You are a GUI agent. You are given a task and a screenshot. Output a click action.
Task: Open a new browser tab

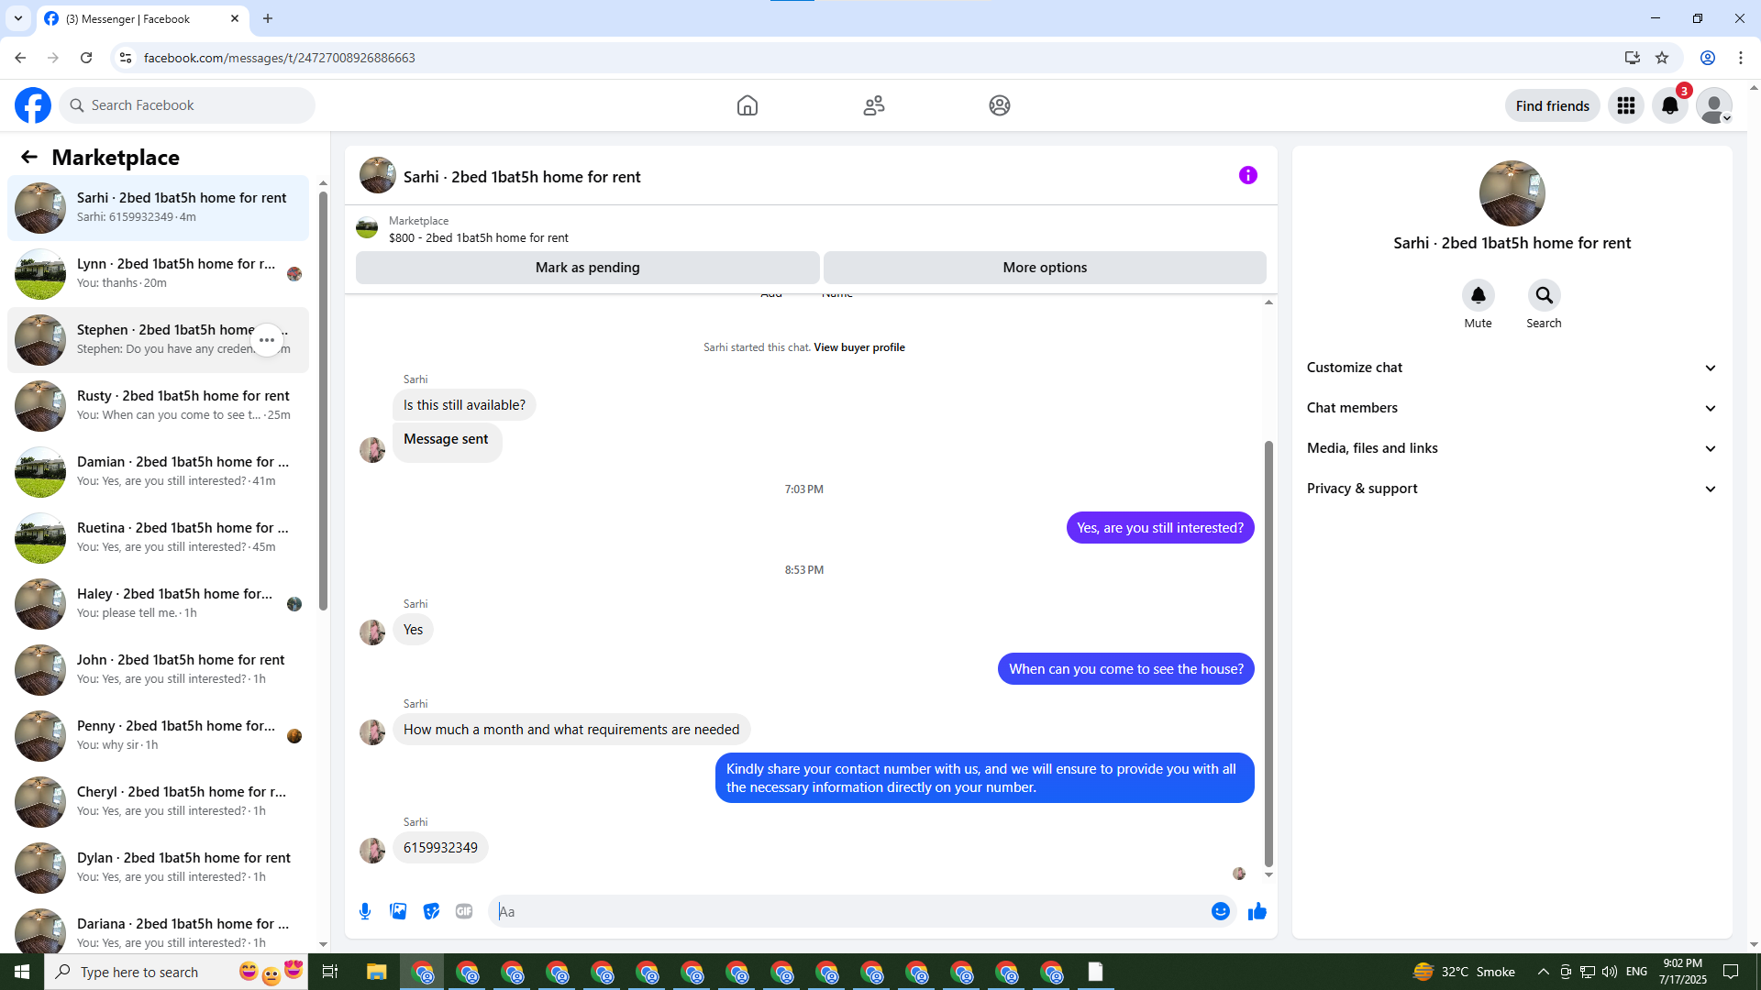[x=268, y=18]
